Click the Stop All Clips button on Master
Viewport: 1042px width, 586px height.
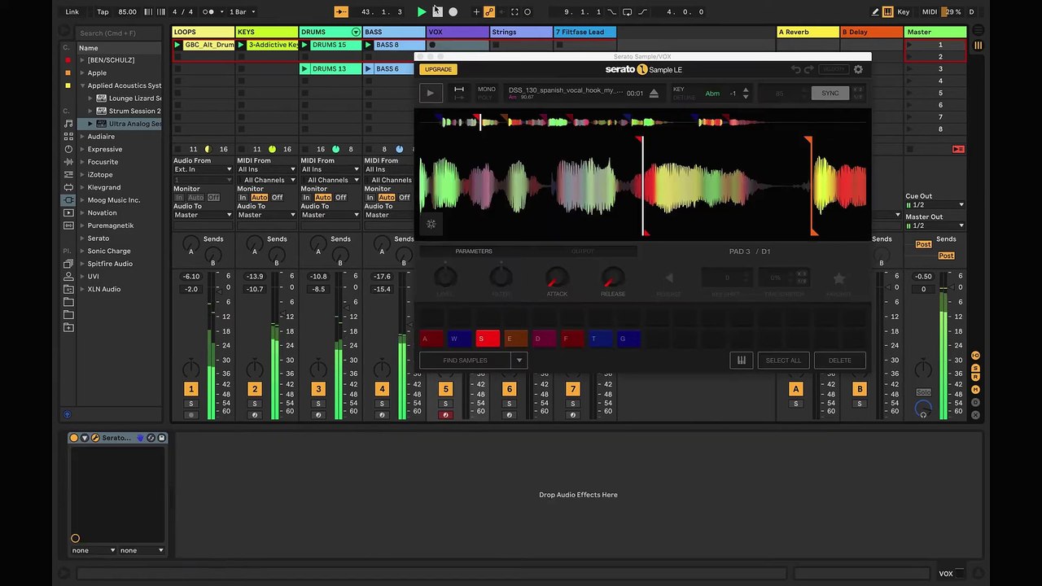[x=910, y=150]
